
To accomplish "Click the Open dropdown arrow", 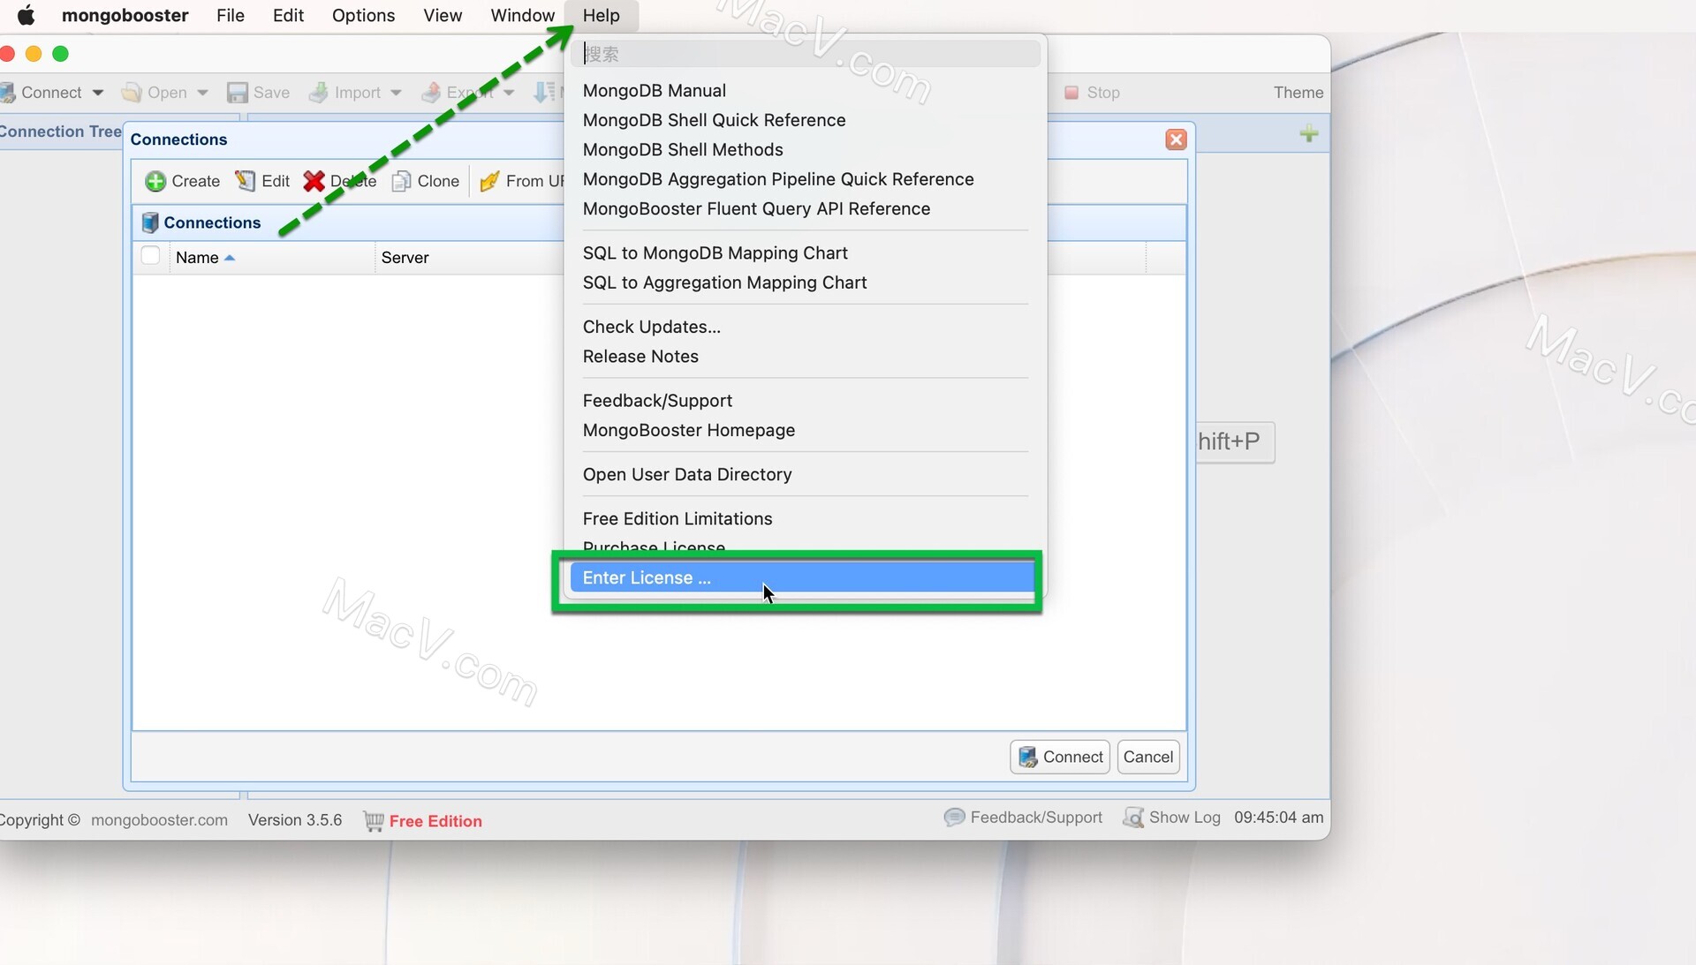I will [x=202, y=92].
